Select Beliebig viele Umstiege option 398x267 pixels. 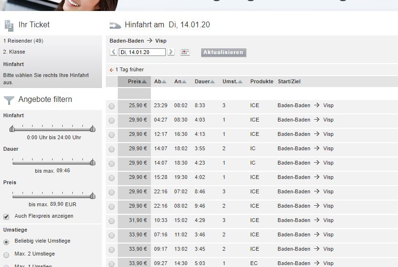(6, 241)
